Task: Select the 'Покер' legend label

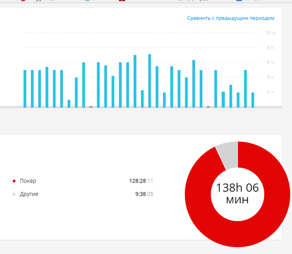Action: pyautogui.click(x=28, y=181)
